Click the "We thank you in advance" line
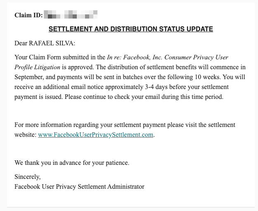Viewport: 258px width, 211px height. pos(72,163)
